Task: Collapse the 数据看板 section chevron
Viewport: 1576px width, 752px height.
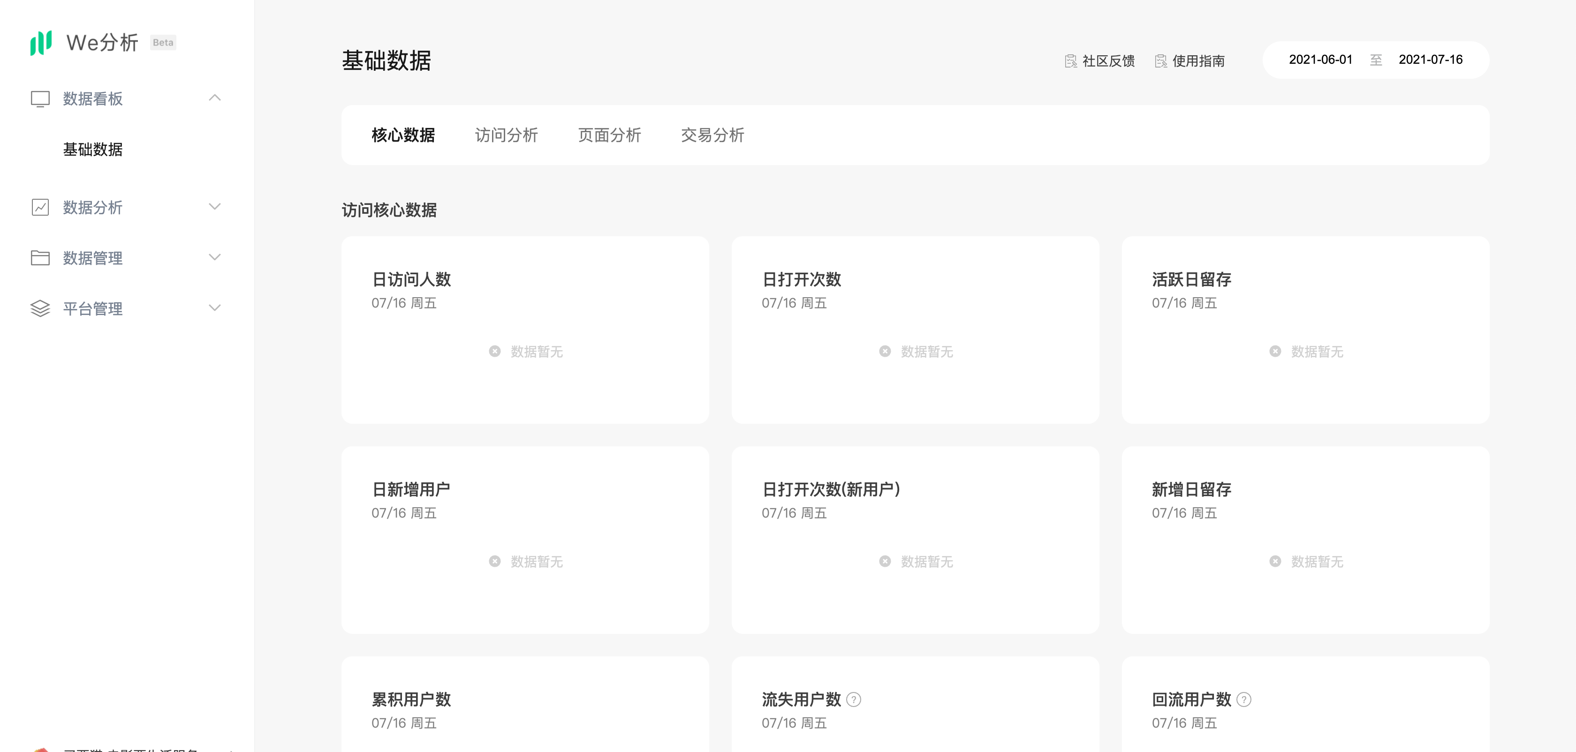Action: tap(215, 98)
